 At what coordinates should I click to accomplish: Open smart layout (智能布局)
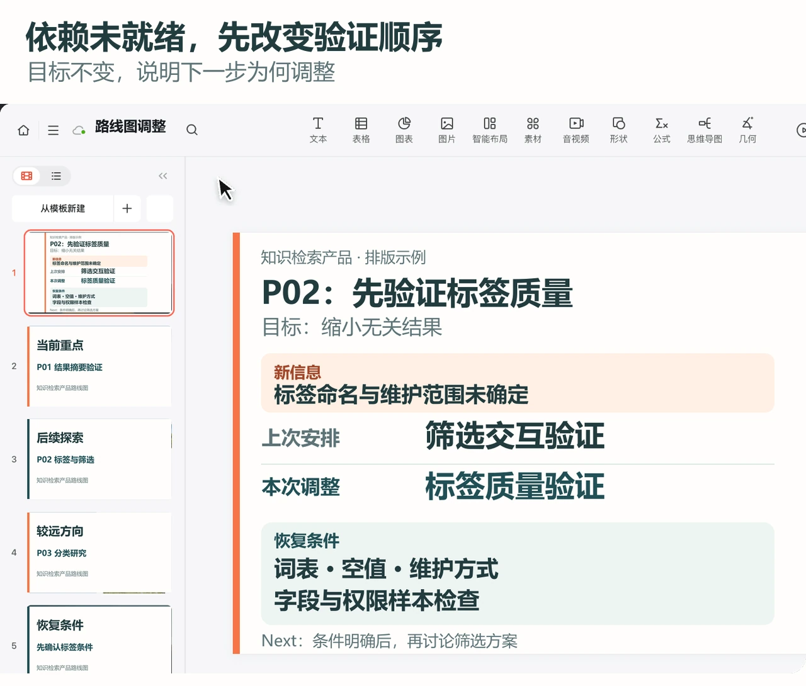pos(490,130)
